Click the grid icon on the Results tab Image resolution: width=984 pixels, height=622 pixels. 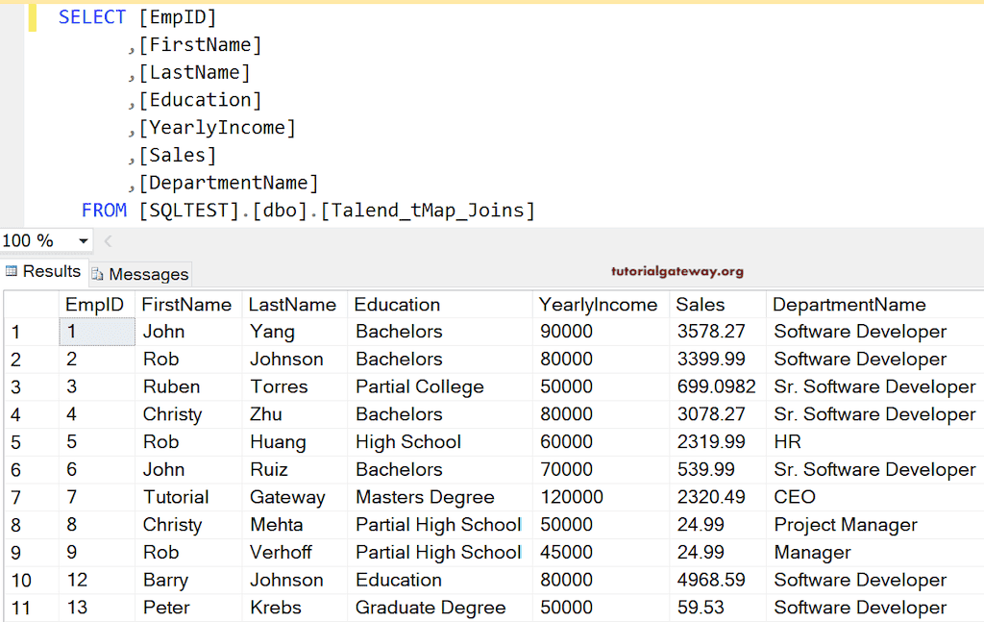pos(12,272)
